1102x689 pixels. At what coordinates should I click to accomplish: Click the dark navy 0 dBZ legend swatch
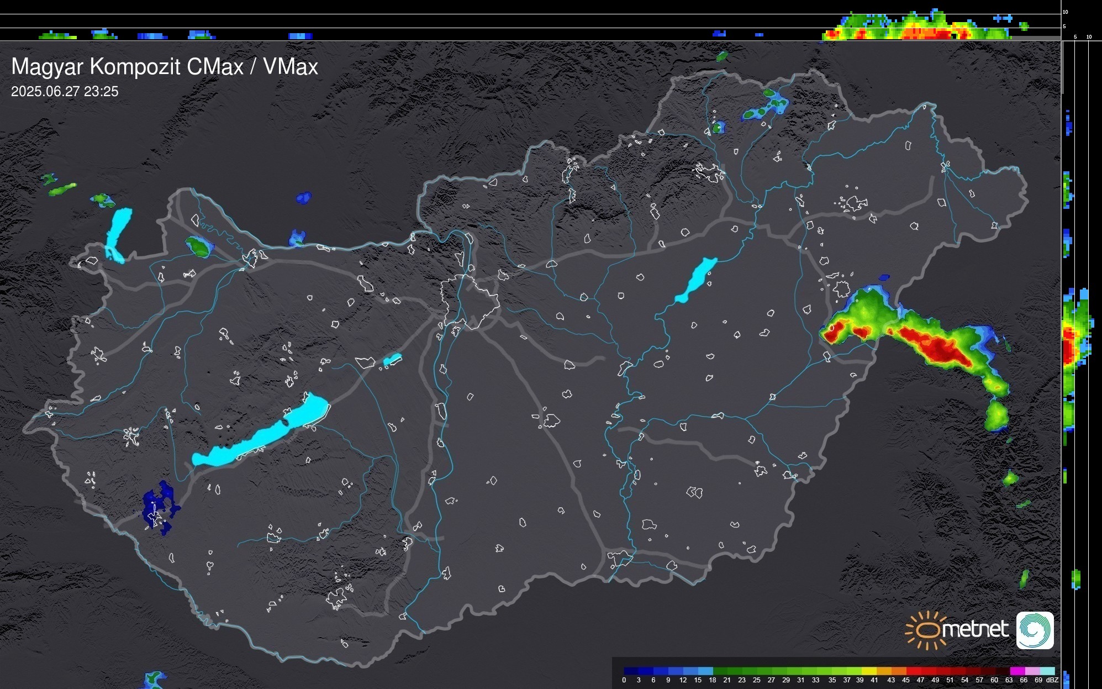coord(631,671)
